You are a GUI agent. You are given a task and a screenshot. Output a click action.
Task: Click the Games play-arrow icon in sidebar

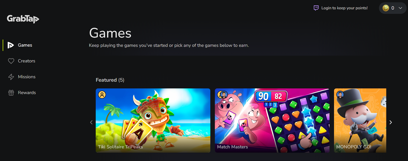coord(11,45)
